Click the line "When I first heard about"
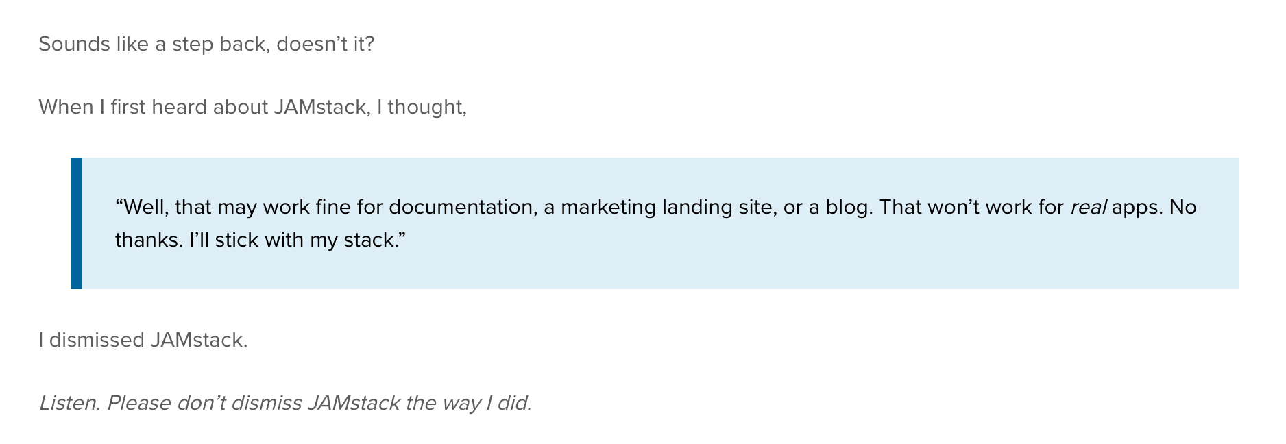Viewport: 1286px width, 444px height. point(153,107)
